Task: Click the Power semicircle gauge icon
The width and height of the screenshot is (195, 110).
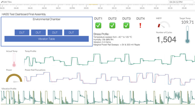Action: (14, 78)
